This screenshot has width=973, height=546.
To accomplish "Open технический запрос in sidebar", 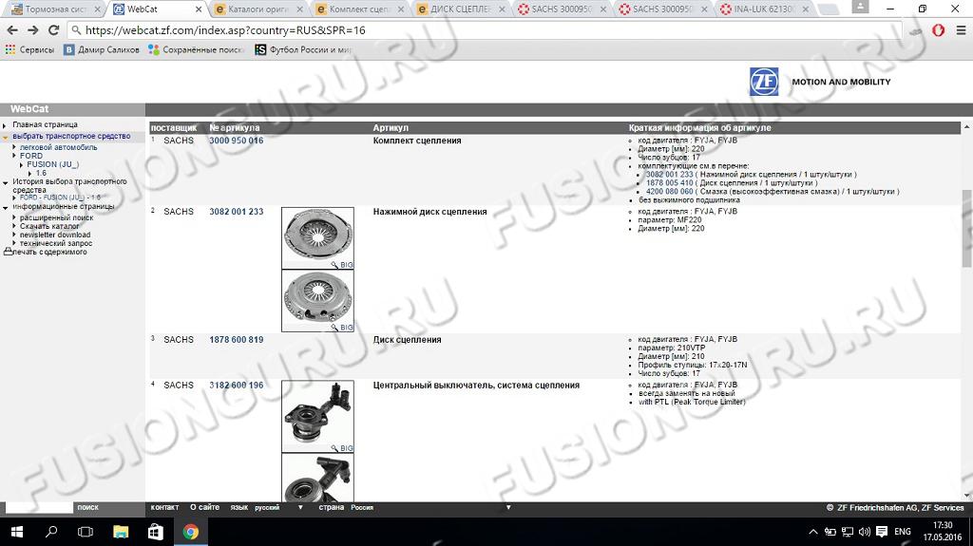I will [56, 244].
